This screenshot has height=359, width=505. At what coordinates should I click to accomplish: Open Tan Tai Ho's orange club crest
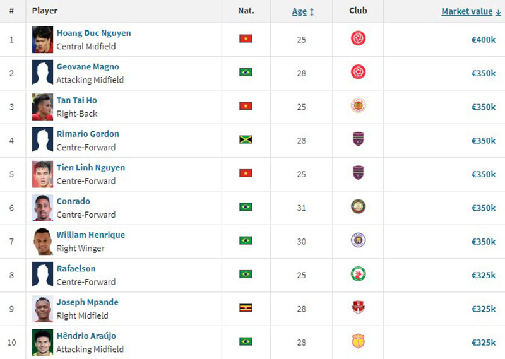tap(358, 105)
